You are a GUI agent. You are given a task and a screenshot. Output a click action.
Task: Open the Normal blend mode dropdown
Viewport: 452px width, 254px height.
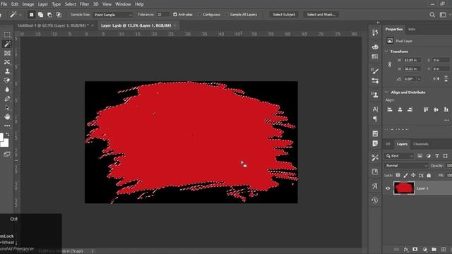[406, 166]
